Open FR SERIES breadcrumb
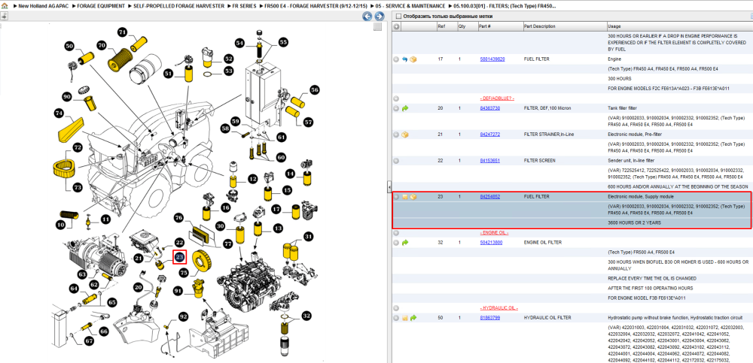Viewport: 753px width, 363px height. [x=243, y=6]
